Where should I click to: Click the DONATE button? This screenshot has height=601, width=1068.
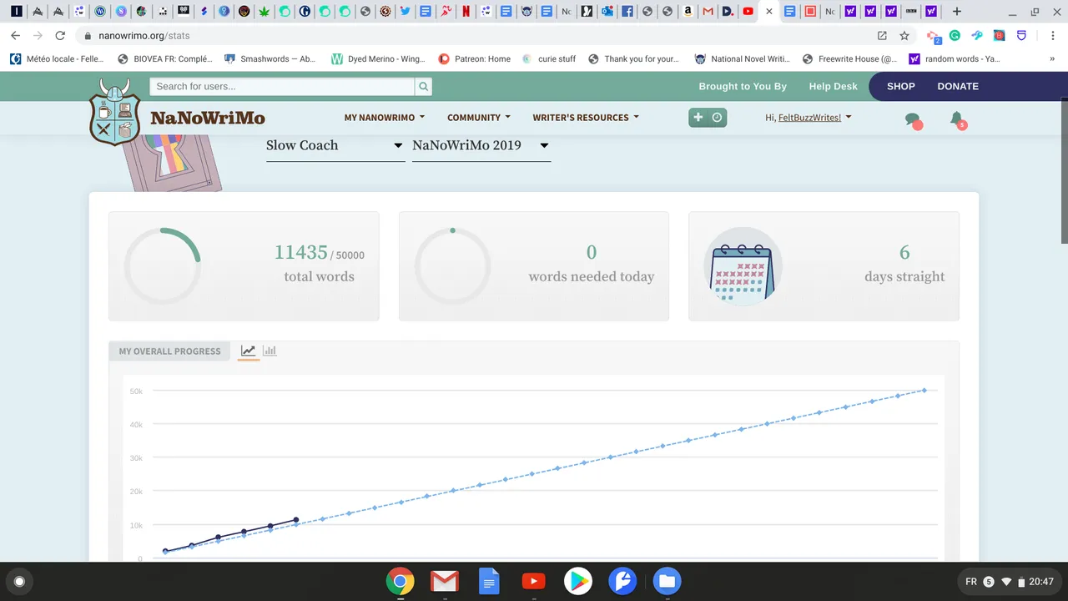958,86
